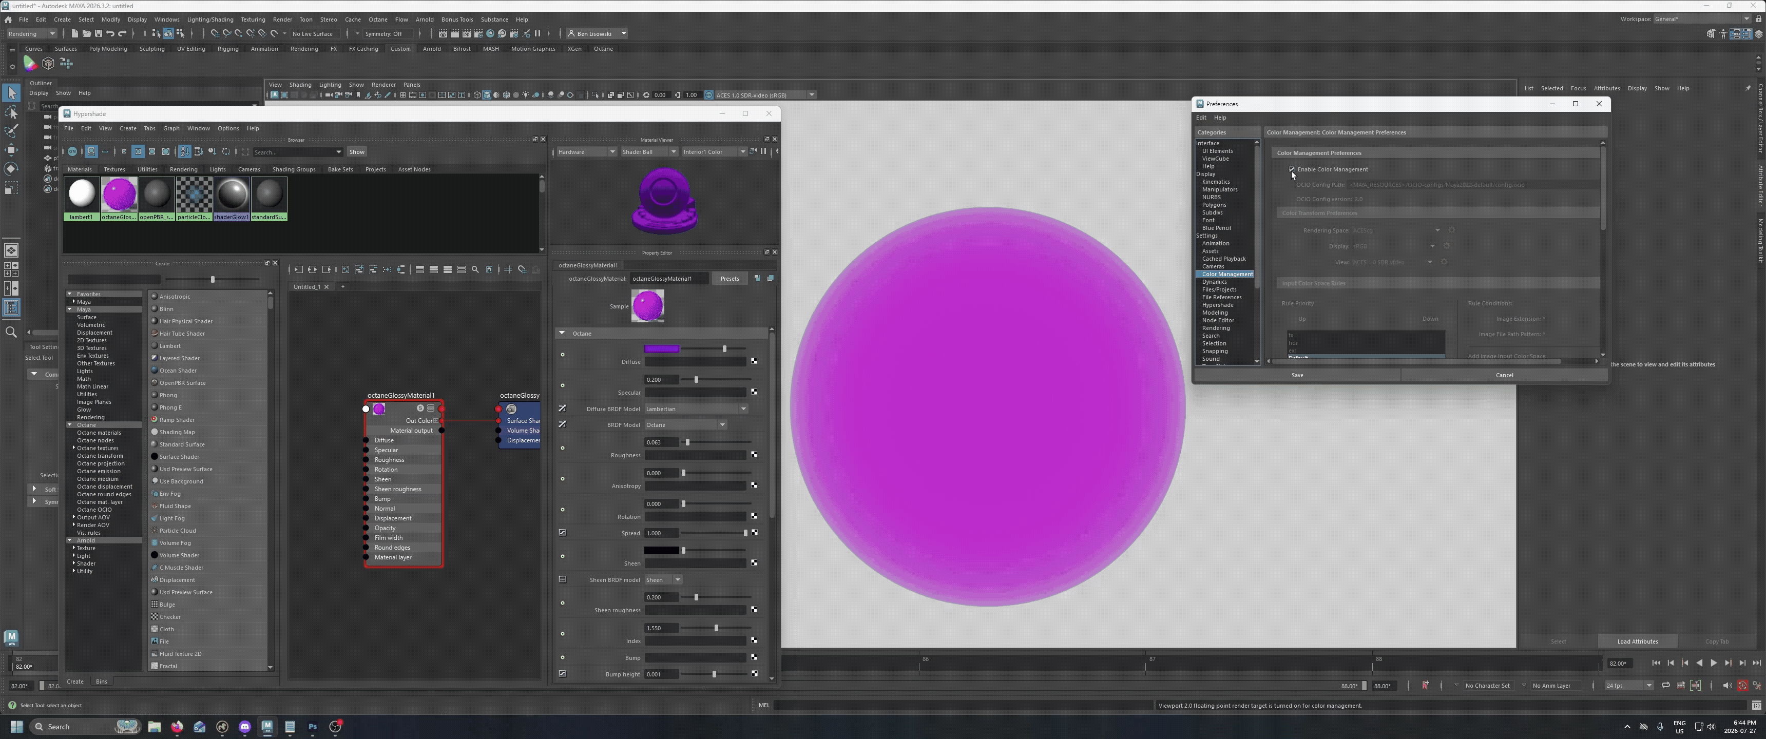Toggle the circle marker beside Anisotropy

pyautogui.click(x=563, y=479)
